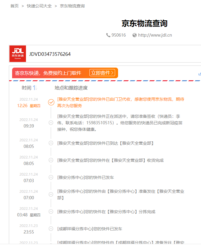This screenshot has height=245, width=201.
Task: Click the 雅安分拣中心 已发车 entry
Action: click(x=86, y=177)
